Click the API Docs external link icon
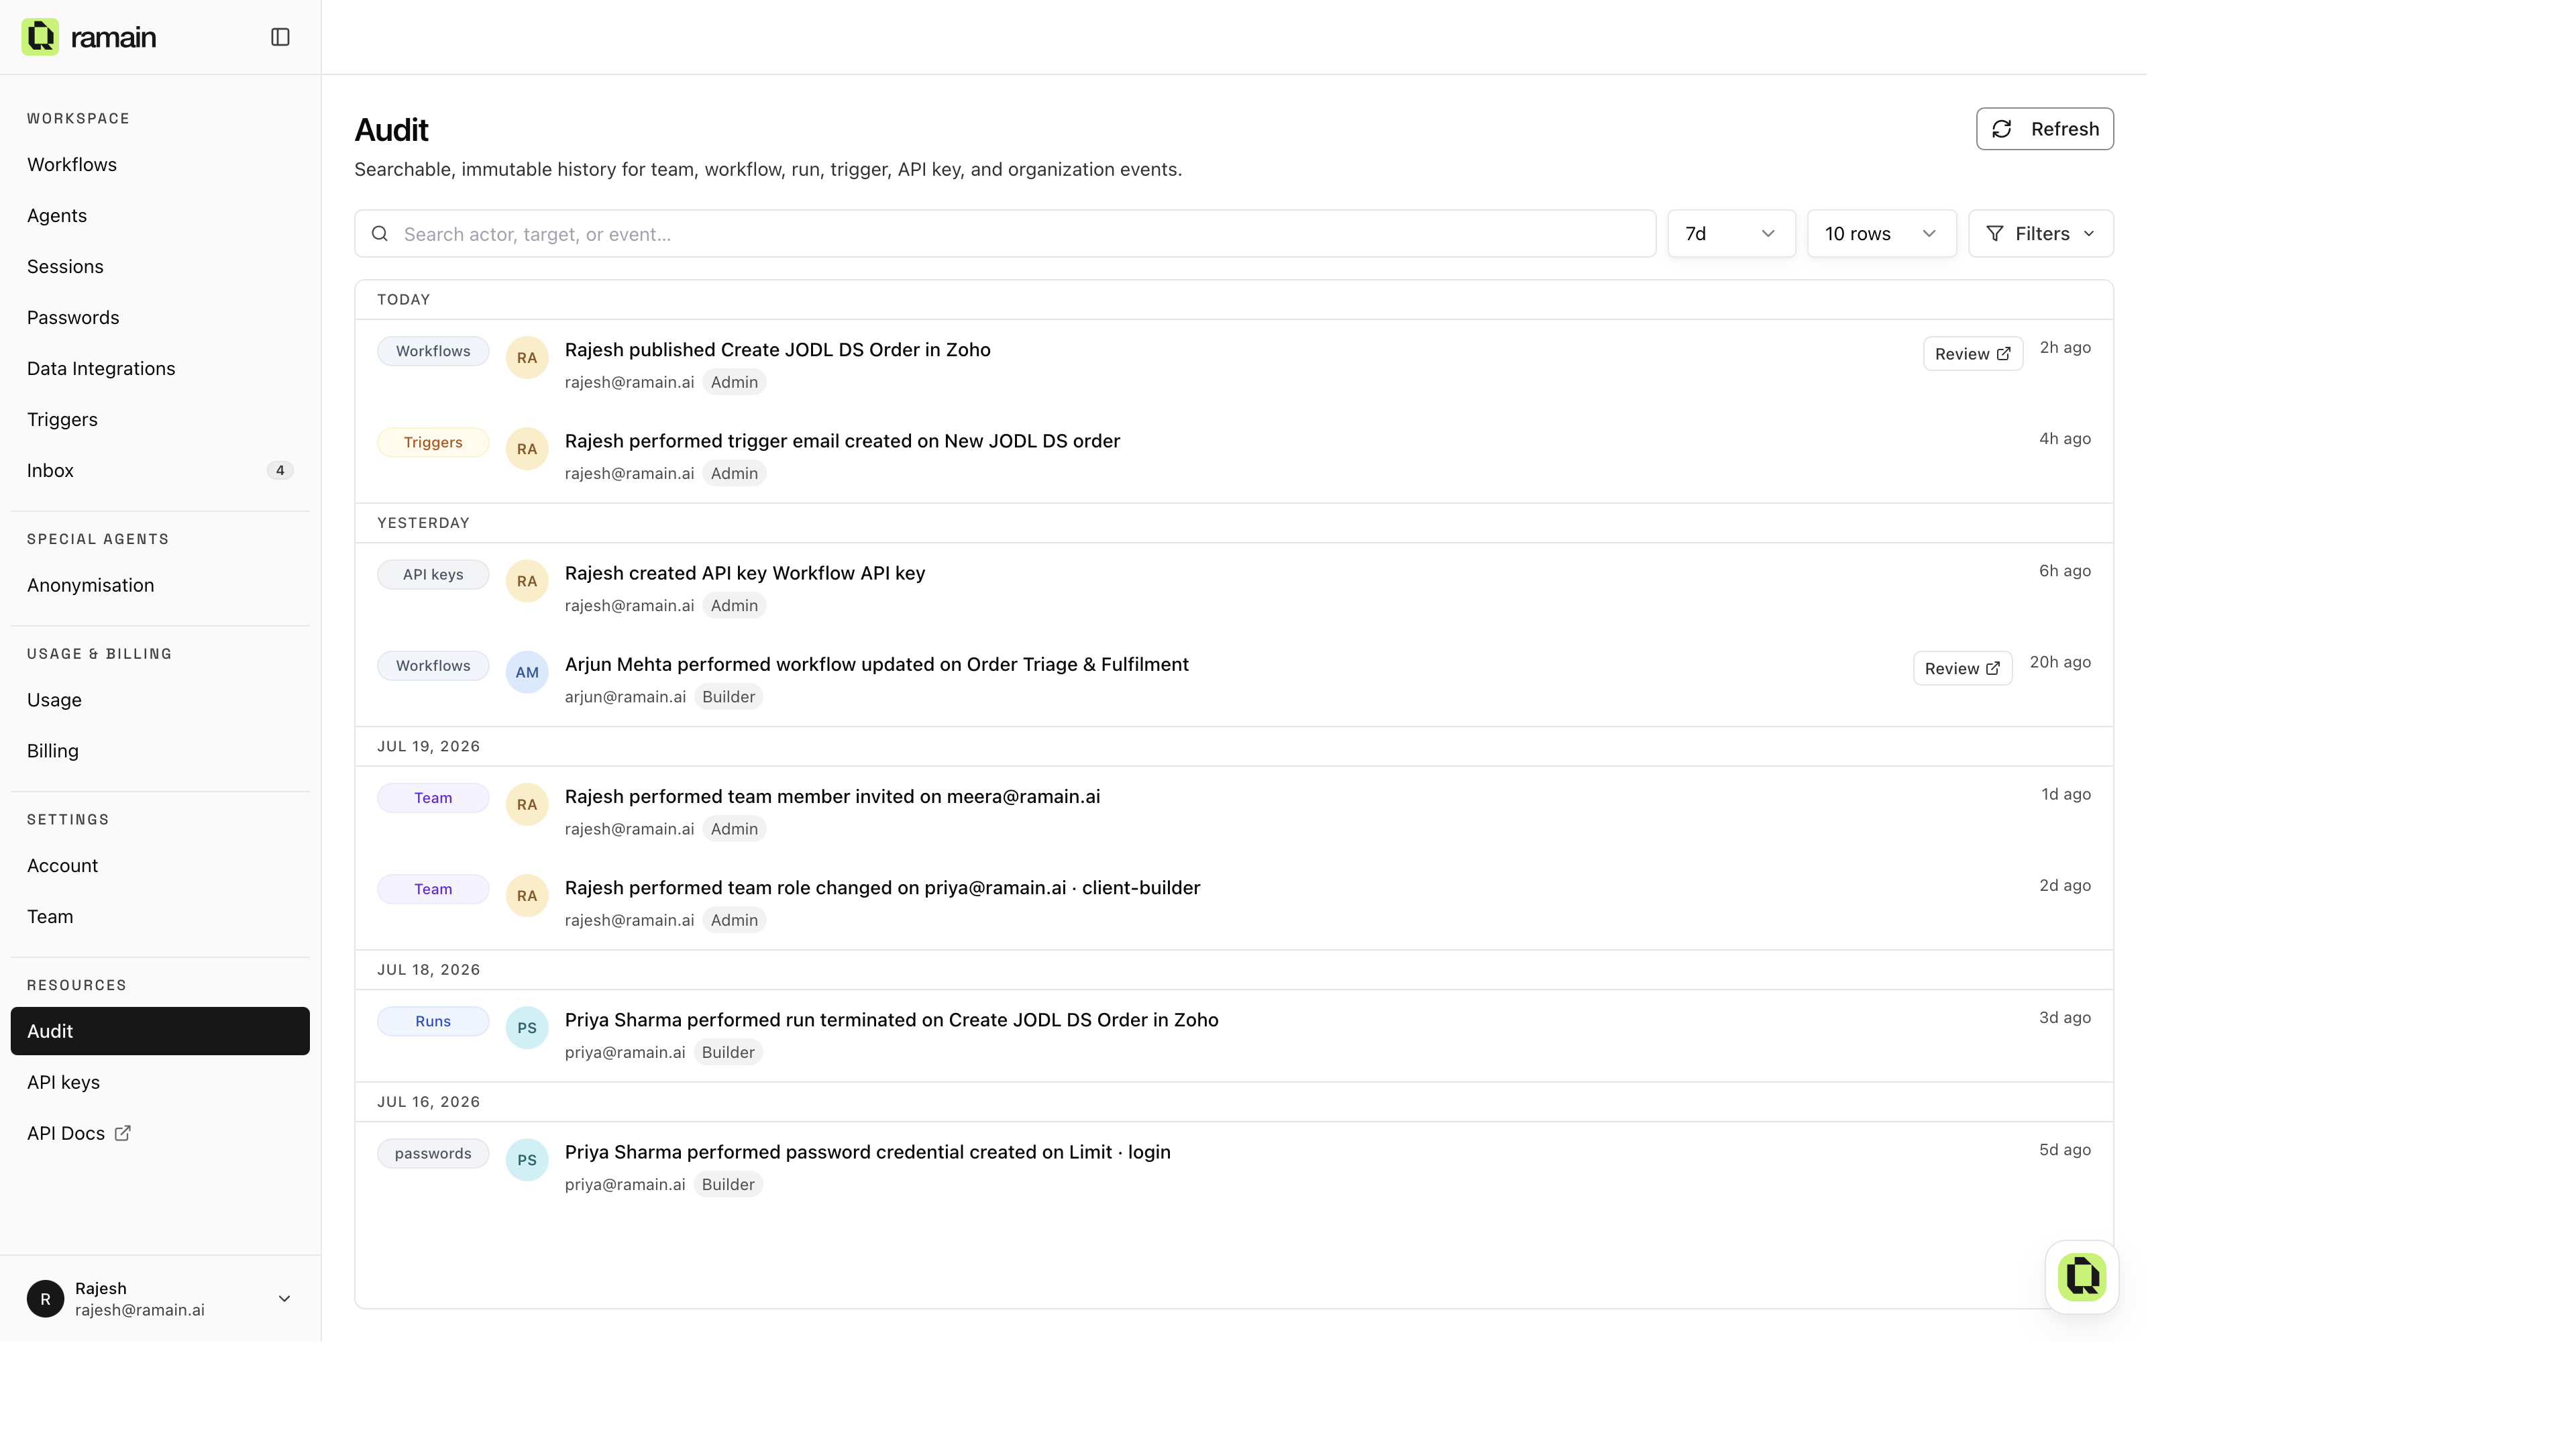Screen dimensions: 2576x1449 (122, 1133)
